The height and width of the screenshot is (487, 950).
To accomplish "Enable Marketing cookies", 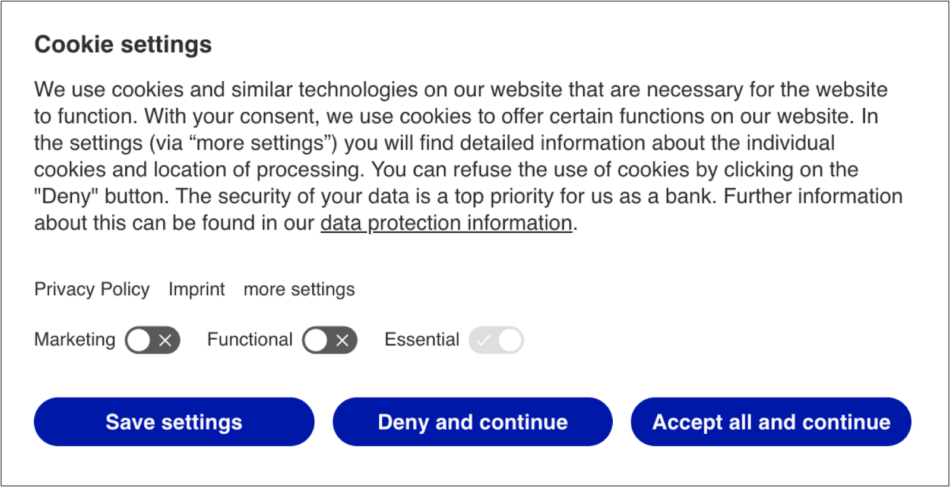I will [x=153, y=340].
